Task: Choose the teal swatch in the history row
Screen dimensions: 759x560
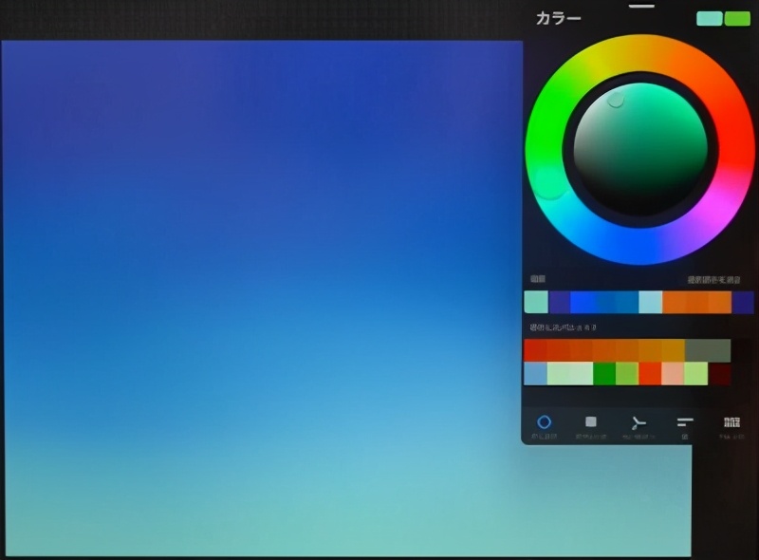Action: tap(536, 302)
